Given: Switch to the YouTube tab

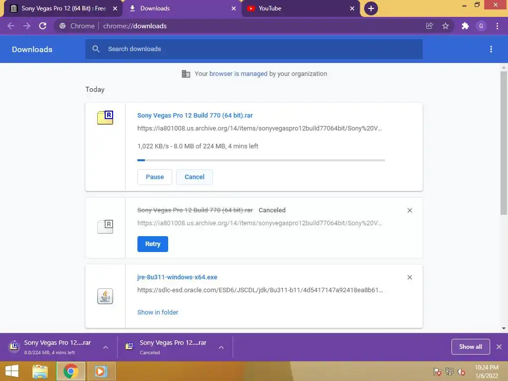Looking at the screenshot, I should click(x=301, y=8).
